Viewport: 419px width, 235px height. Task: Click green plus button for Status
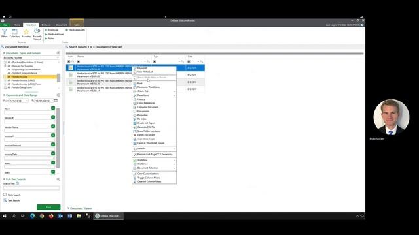point(53,163)
